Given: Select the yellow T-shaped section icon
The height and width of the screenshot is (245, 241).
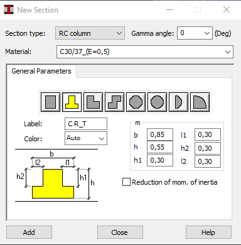Looking at the screenshot, I should (x=72, y=102).
